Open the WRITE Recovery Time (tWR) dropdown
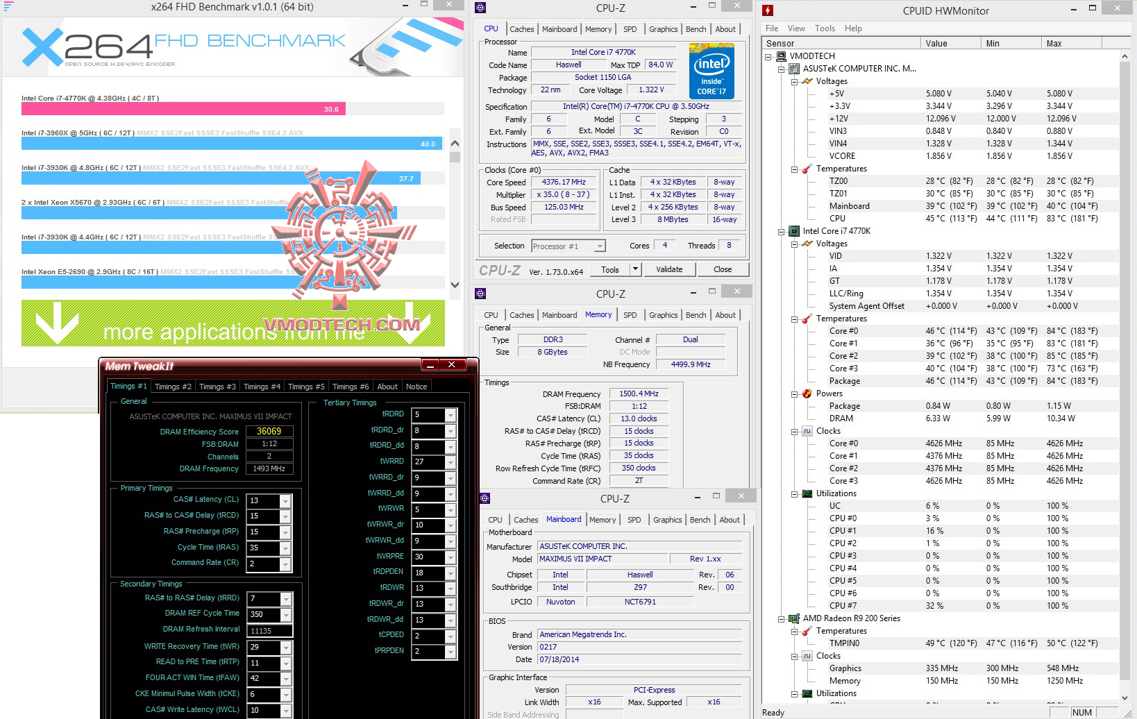1137x719 pixels. pyautogui.click(x=285, y=648)
